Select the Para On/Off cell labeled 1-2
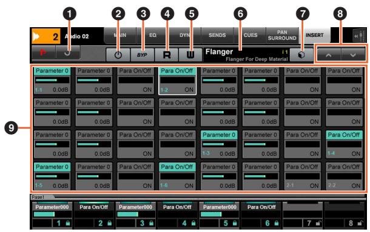Viewport: 370px width, 232px height. point(177,80)
